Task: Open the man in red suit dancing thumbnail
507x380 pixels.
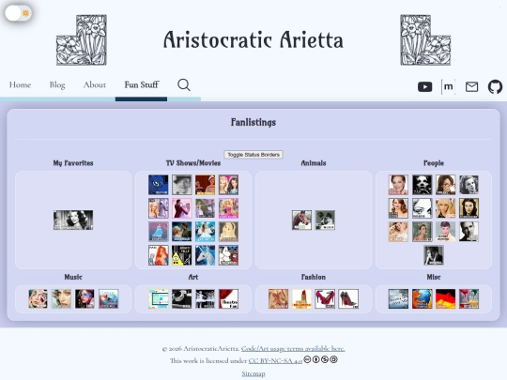Action: (x=182, y=208)
